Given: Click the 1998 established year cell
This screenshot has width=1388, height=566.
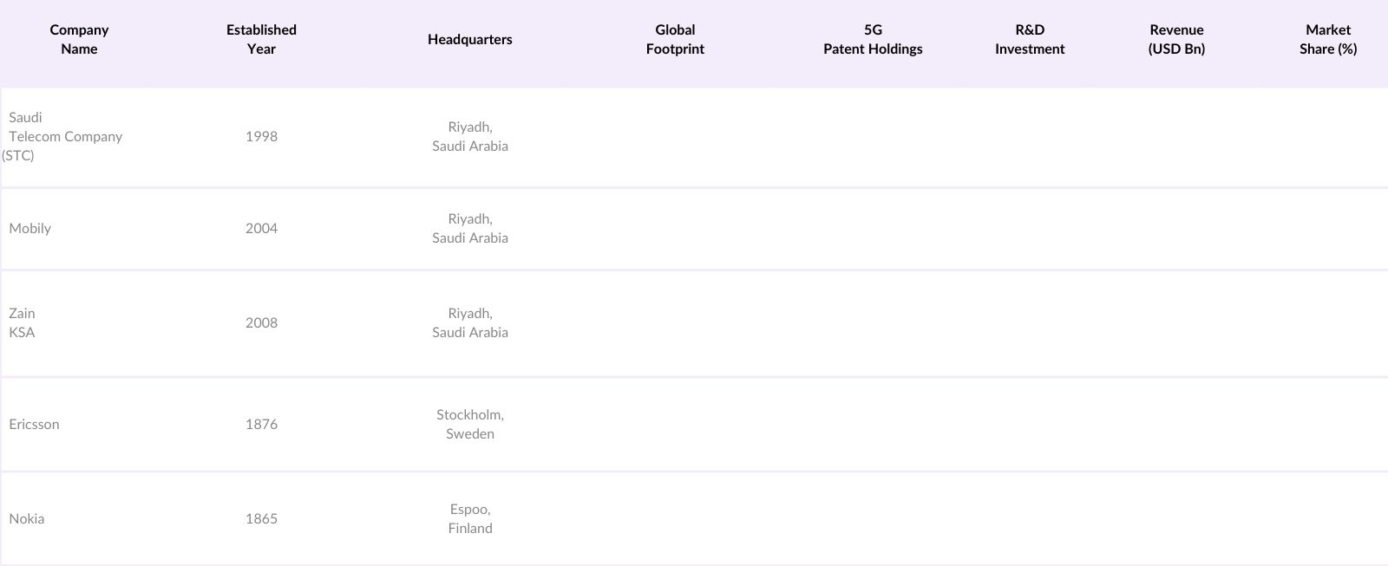Looking at the screenshot, I should coord(261,137).
